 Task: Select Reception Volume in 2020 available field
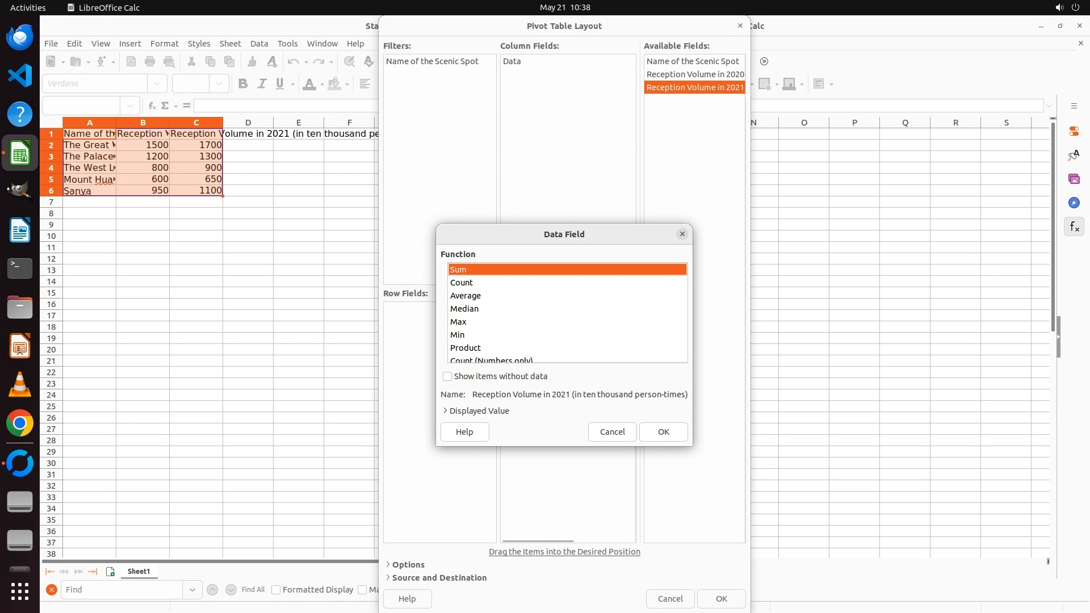[695, 74]
